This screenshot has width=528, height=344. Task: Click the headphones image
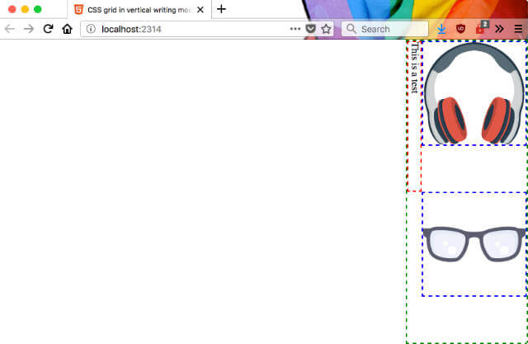pyautogui.click(x=474, y=93)
